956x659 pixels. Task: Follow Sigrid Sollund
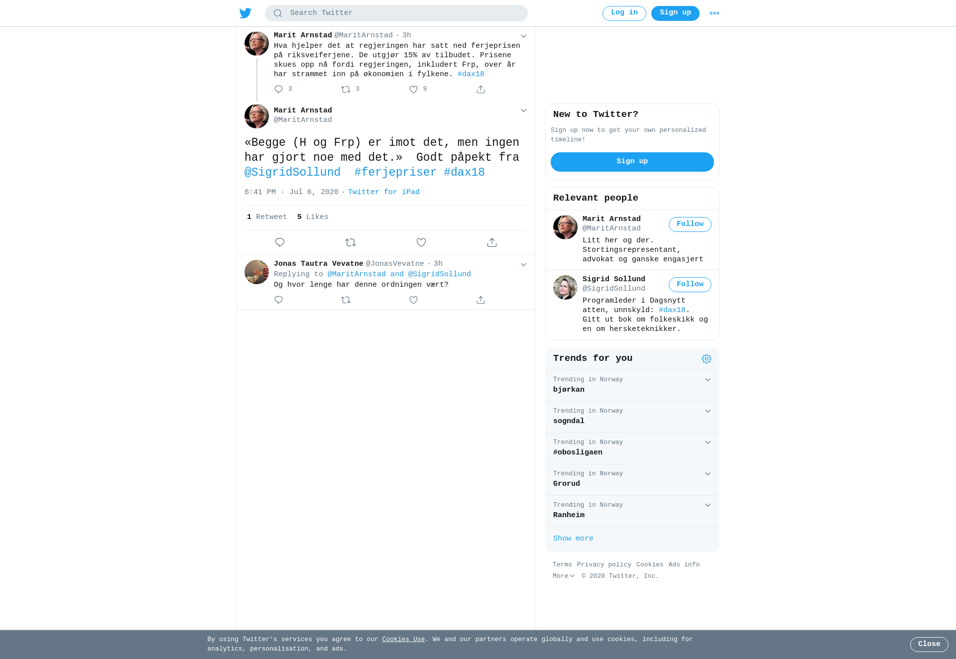click(690, 285)
